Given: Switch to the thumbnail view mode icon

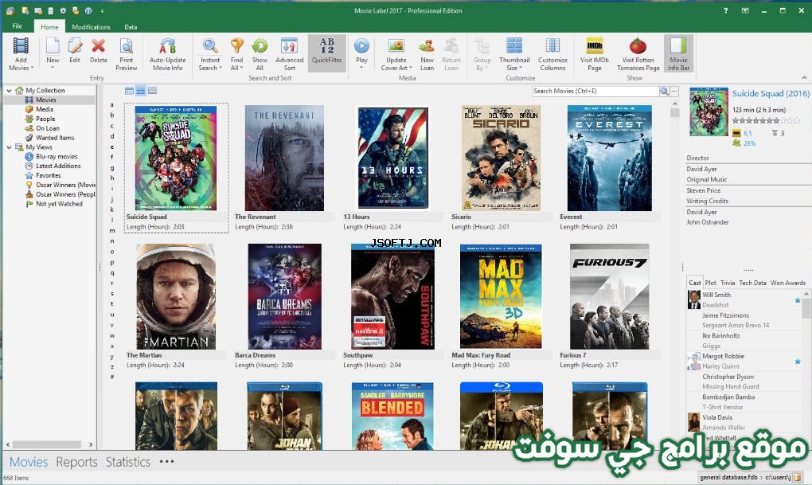Looking at the screenshot, I should [x=141, y=92].
